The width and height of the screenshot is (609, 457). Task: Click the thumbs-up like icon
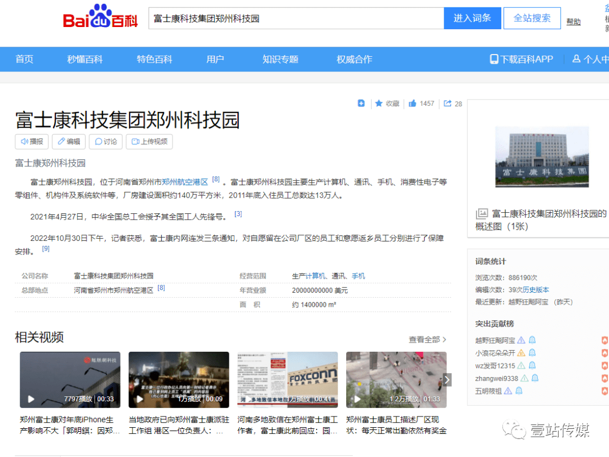(x=413, y=104)
